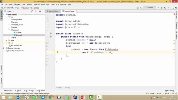The image size is (178, 100).
Task: Run the Scanner1 configuration with green play
Action: [x=158, y=8]
